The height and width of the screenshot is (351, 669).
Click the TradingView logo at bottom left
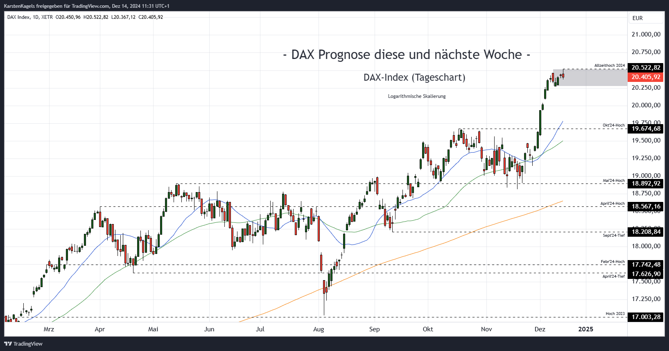tap(23, 344)
